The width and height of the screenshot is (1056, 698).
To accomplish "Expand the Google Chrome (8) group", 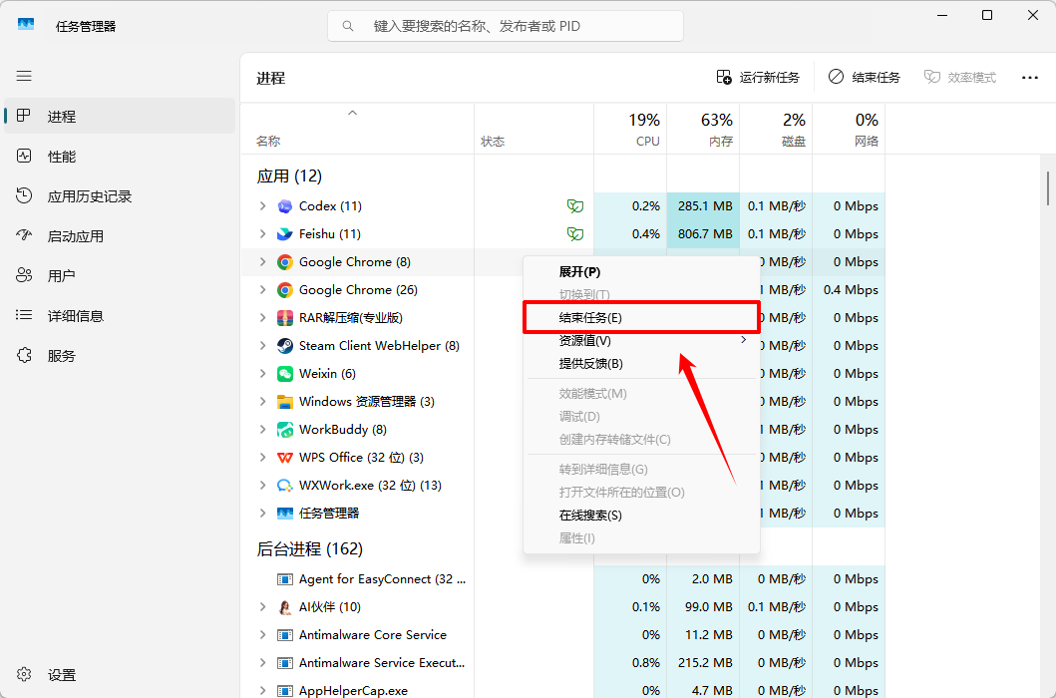I will (262, 262).
